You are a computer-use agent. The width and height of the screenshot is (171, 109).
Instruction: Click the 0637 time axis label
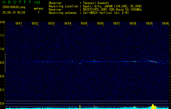(x=117, y=23)
